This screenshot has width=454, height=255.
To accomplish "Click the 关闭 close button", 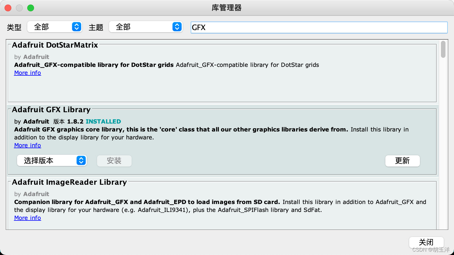I will (426, 242).
